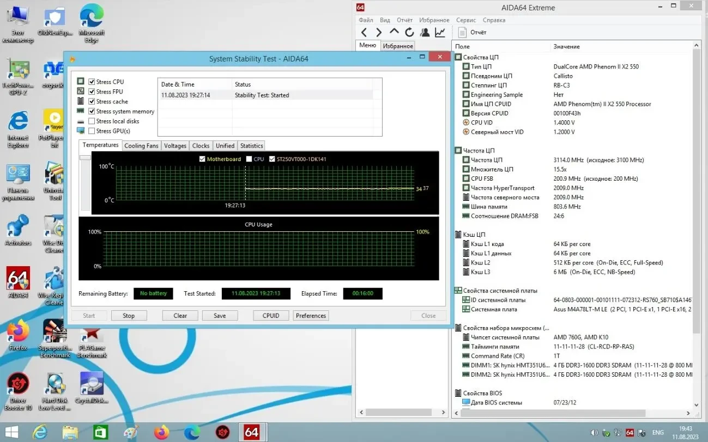Tick the CPU checkbox in temperature graph
The height and width of the screenshot is (442, 708).
[x=250, y=159]
